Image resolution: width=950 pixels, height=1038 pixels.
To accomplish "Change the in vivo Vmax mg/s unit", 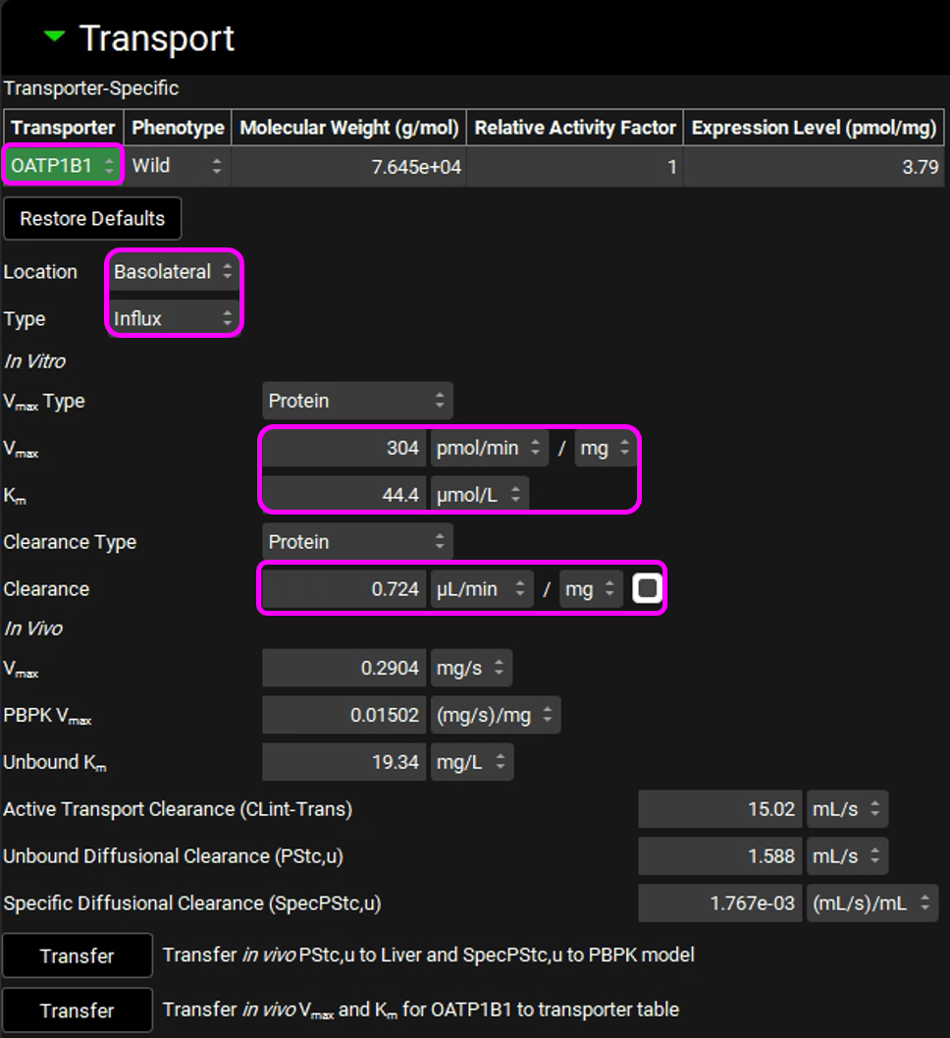I will point(471,669).
